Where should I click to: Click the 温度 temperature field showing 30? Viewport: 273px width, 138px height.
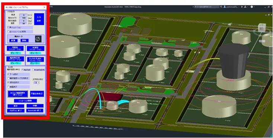point(23,23)
